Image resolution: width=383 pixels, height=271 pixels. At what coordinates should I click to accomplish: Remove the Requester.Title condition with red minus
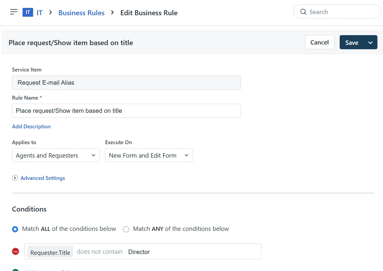point(16,251)
